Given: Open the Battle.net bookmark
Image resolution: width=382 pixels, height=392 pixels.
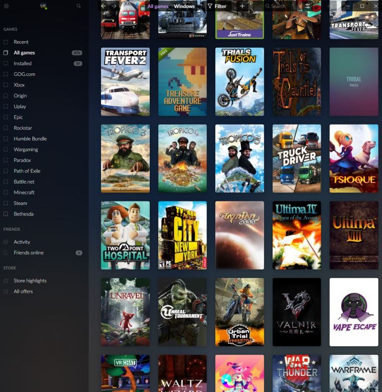Looking at the screenshot, I should (x=24, y=182).
